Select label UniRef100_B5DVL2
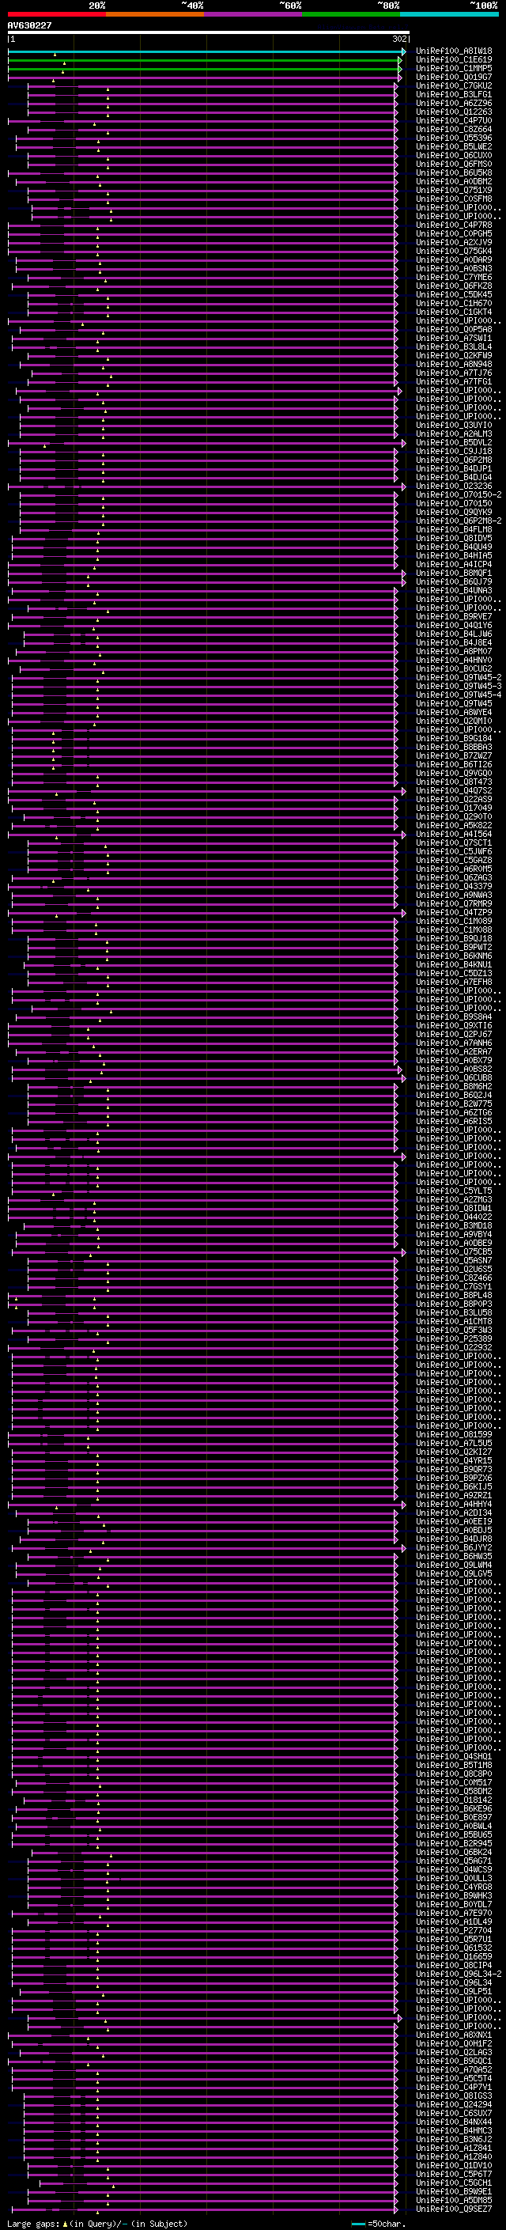Viewport: 506px width, 2230px height. point(454,442)
